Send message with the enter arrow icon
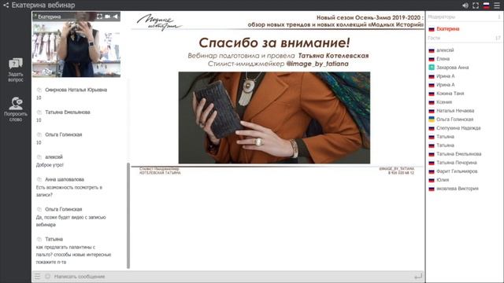 (418, 276)
